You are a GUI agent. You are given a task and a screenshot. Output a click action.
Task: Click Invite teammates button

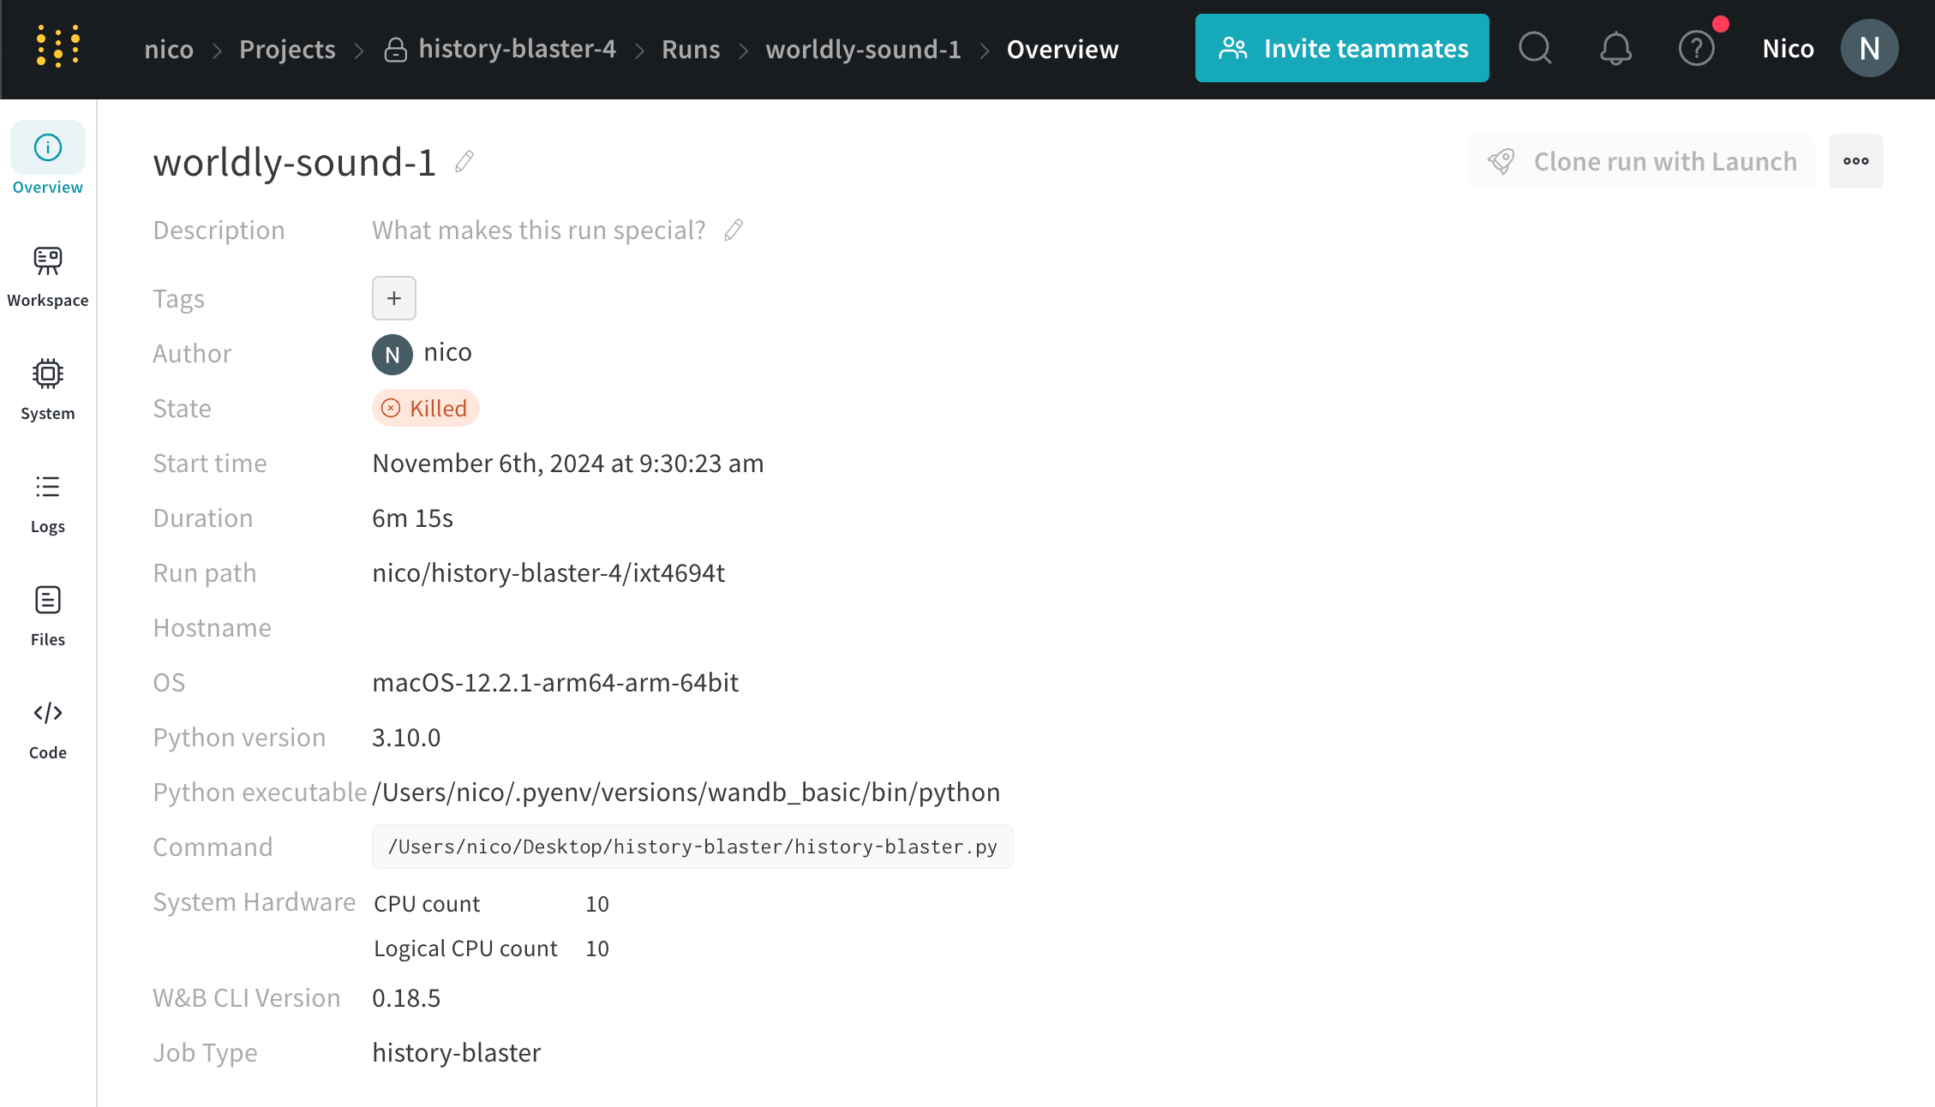click(x=1341, y=48)
